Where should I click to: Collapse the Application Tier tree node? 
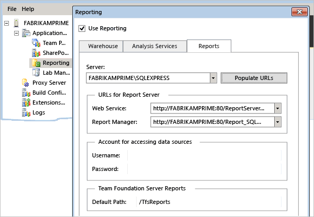click(16, 33)
